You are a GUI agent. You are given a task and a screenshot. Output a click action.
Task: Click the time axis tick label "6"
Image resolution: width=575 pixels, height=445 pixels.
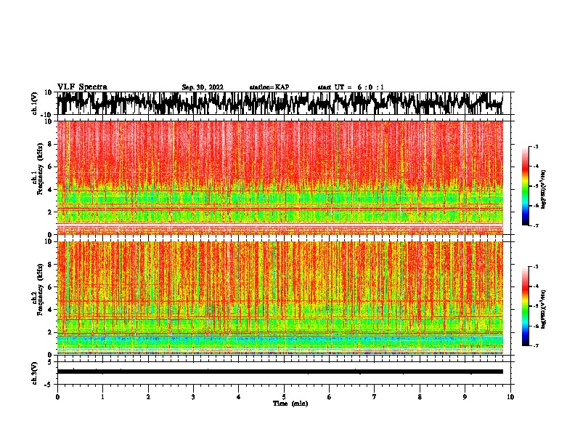tap(330, 397)
